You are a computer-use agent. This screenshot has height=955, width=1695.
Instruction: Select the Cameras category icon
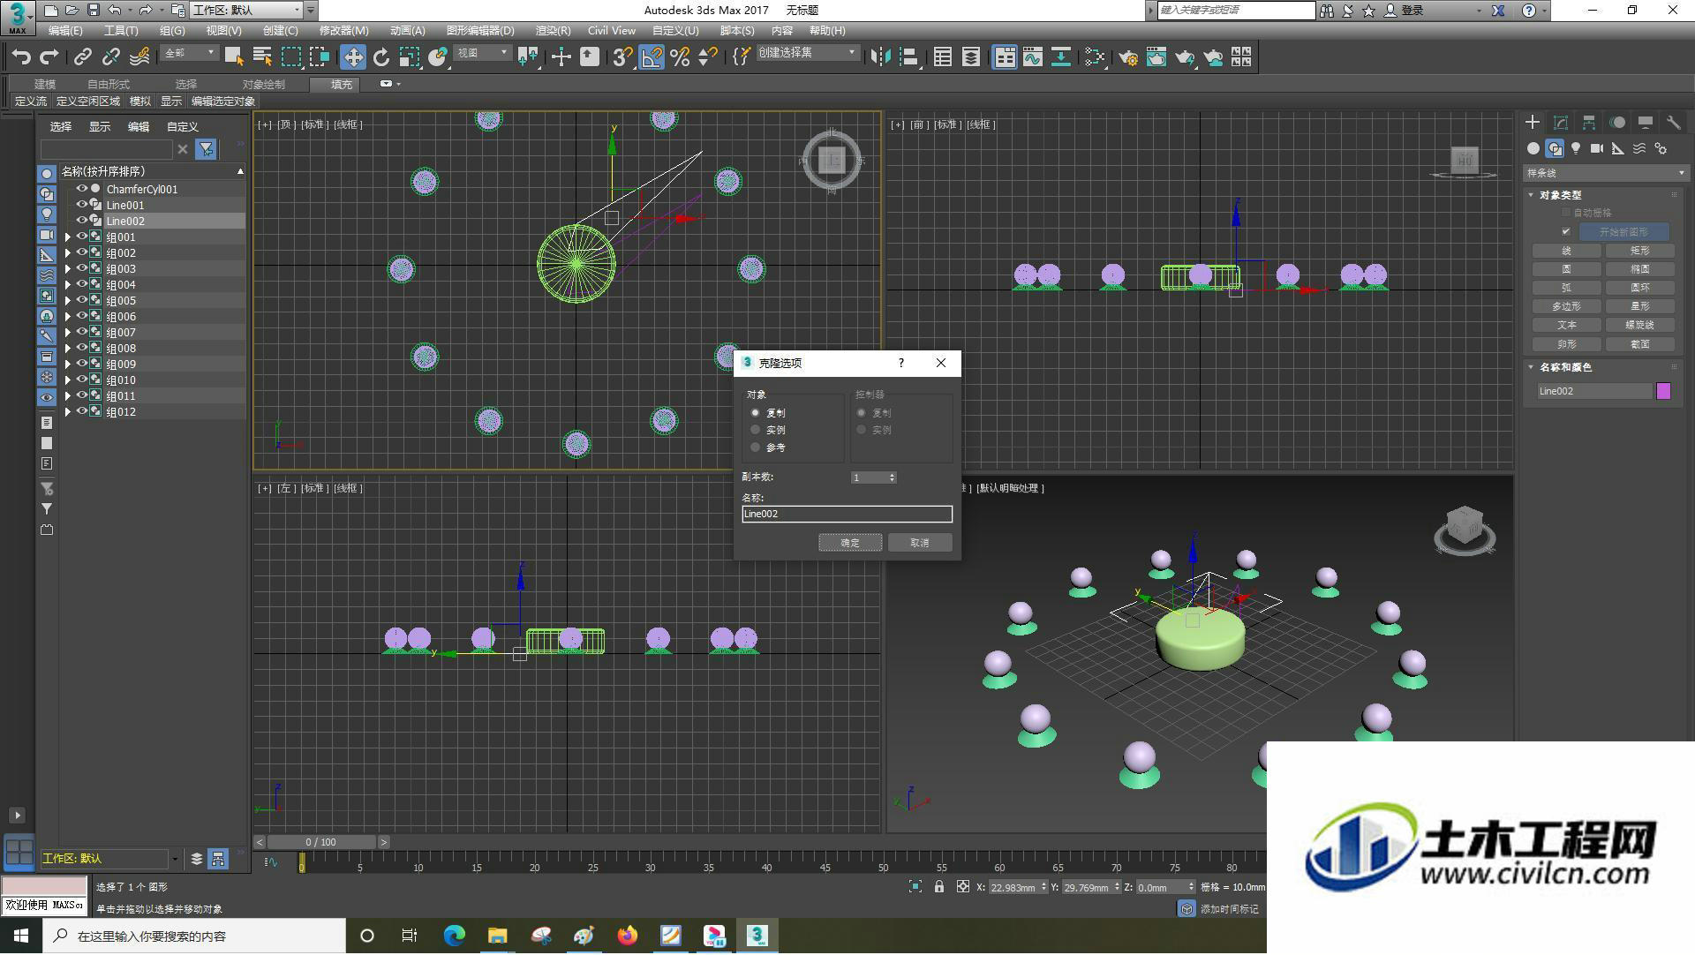click(1597, 148)
